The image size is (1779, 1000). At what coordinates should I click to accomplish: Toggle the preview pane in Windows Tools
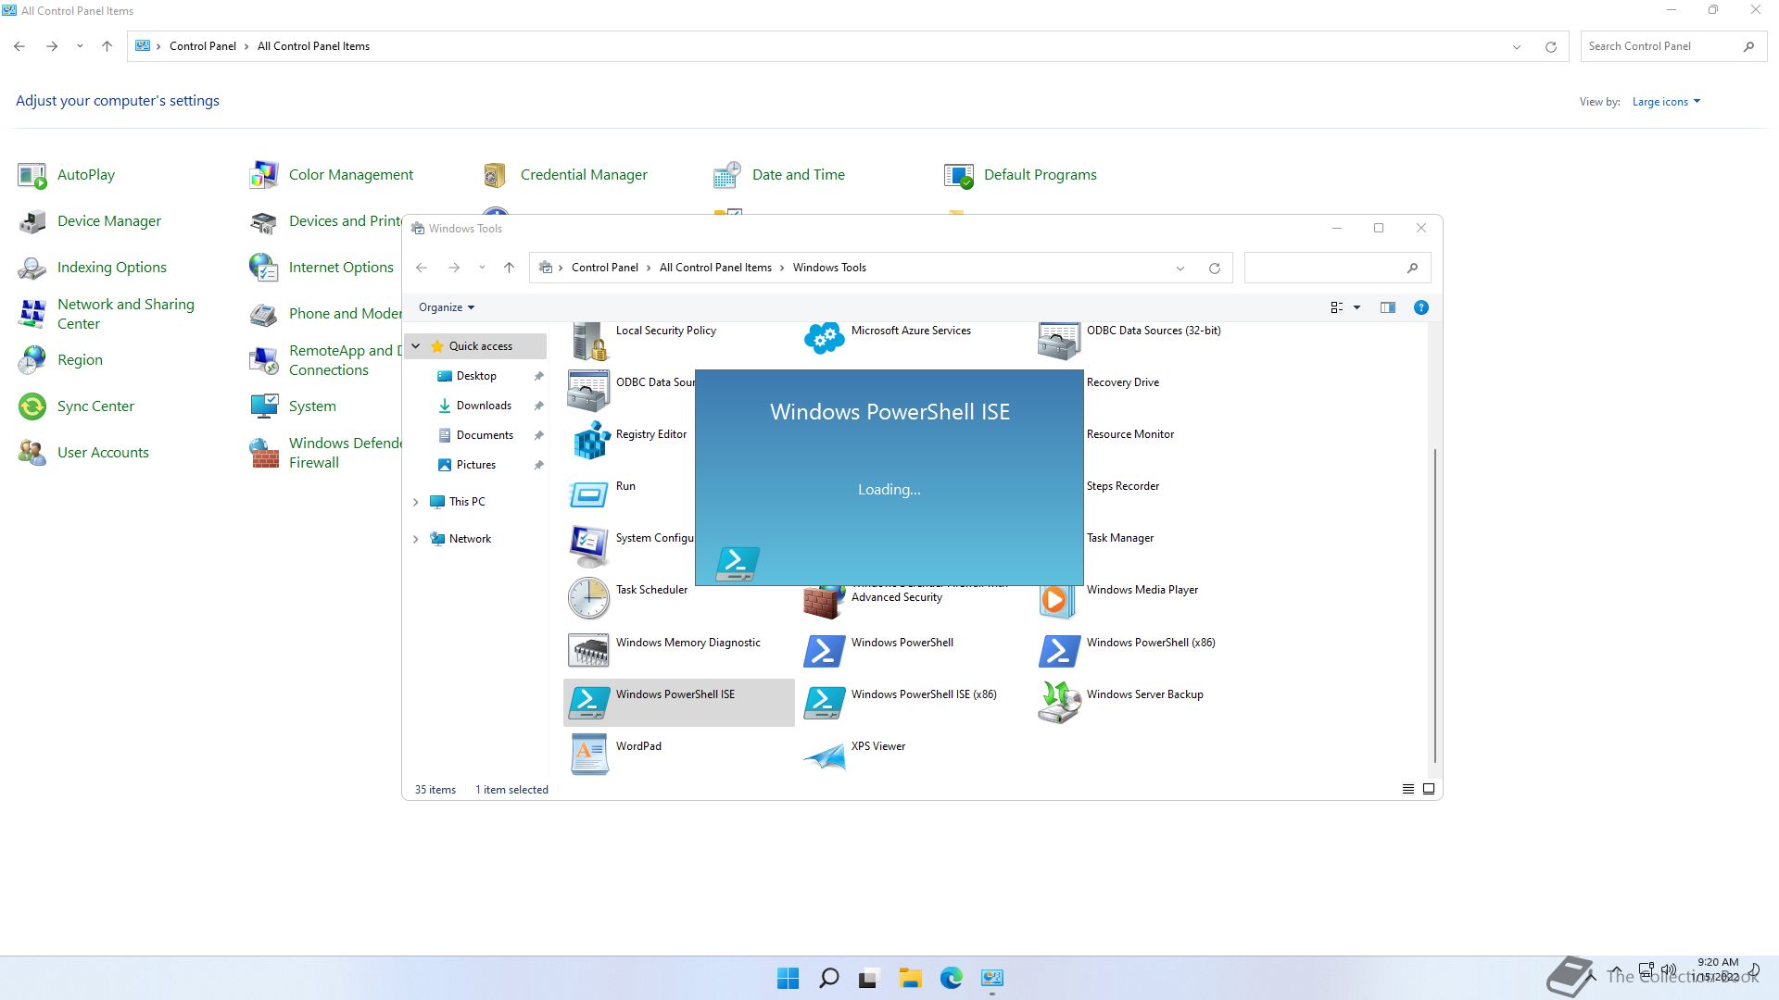[x=1387, y=307]
